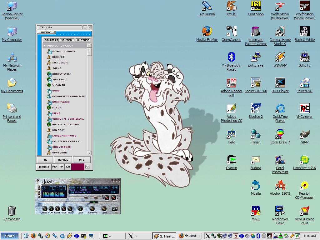Open the mIRC desktop icon
Screen dimensions: 320x240
point(256,214)
